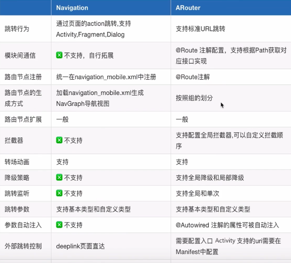This screenshot has height=263, width=291.
Task: Select the Navigation column header
Action: pos(72,8)
